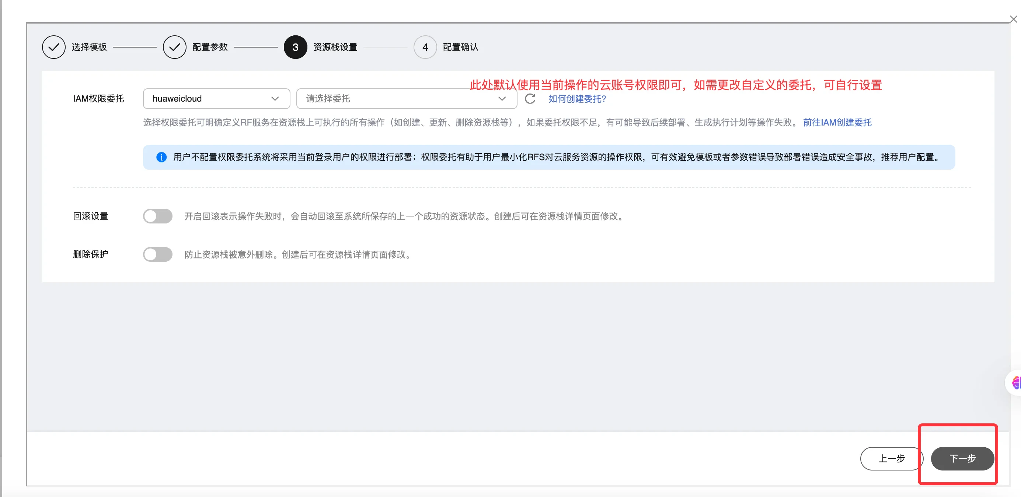Click the refresh agency list icon
This screenshot has height=497, width=1021.
[530, 99]
